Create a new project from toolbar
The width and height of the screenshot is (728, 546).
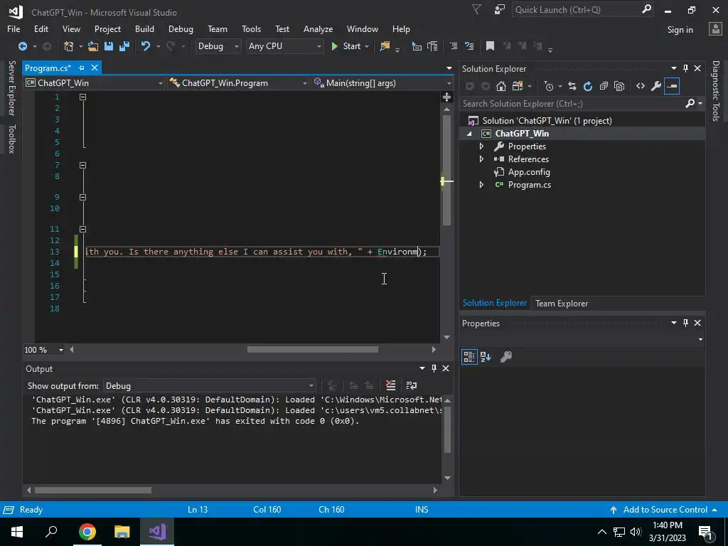(x=69, y=46)
